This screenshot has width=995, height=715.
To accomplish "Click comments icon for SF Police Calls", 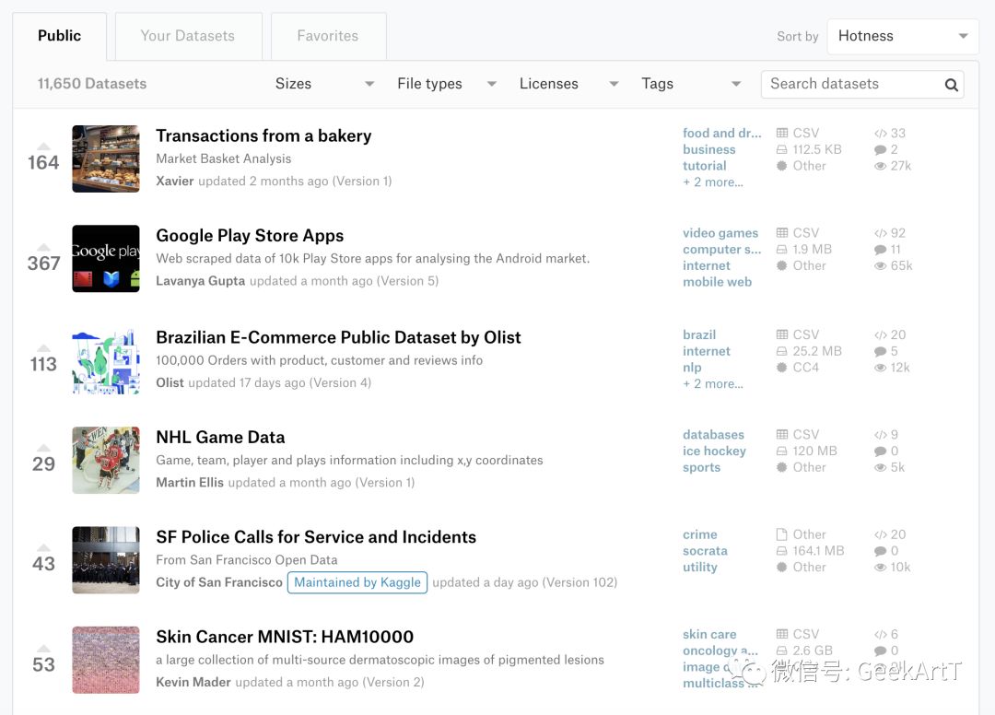I will point(880,551).
